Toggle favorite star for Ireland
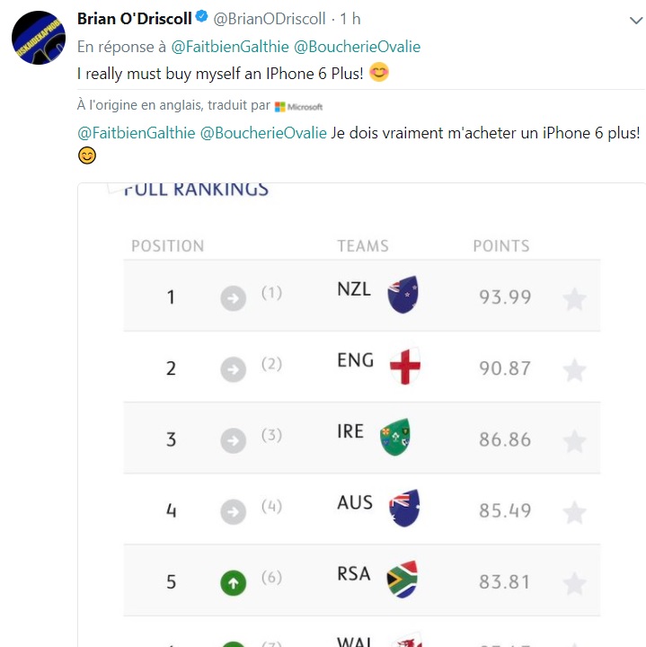The width and height of the screenshot is (646, 647). point(574,440)
